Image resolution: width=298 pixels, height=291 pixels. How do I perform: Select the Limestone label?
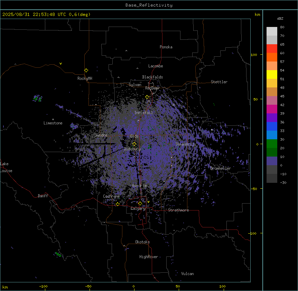(53, 123)
